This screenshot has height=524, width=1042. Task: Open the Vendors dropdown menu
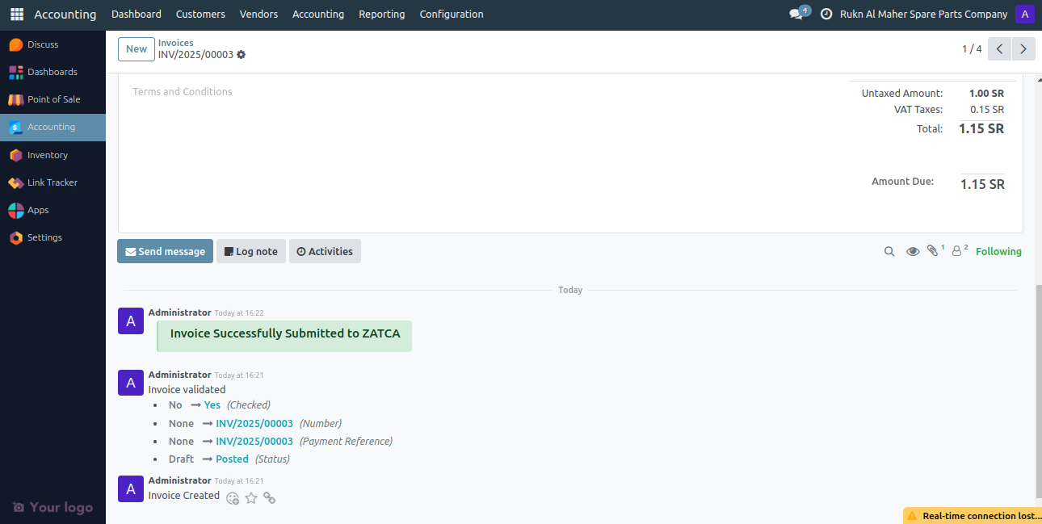coord(258,14)
